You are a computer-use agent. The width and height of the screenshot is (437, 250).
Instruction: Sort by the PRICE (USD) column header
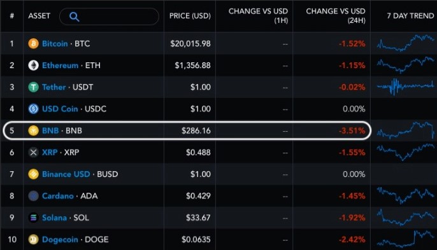coord(190,16)
